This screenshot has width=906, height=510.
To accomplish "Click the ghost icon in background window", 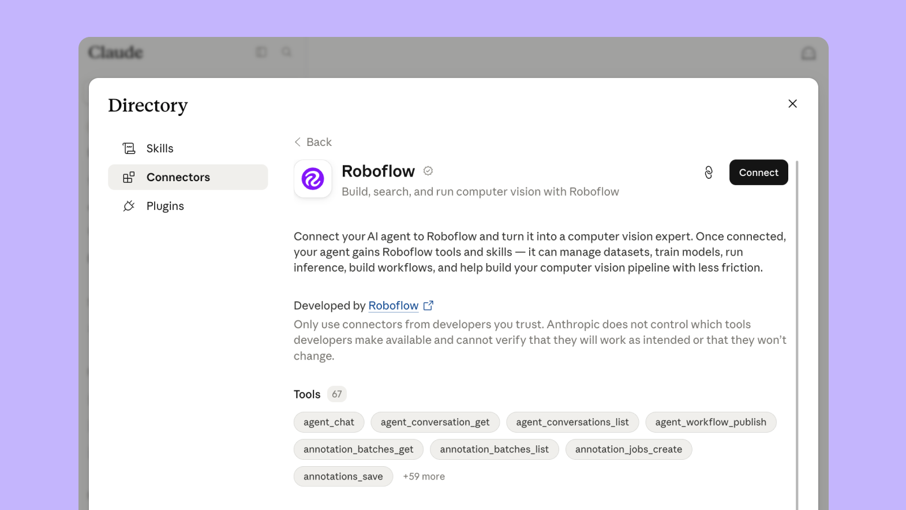I will pos(808,54).
